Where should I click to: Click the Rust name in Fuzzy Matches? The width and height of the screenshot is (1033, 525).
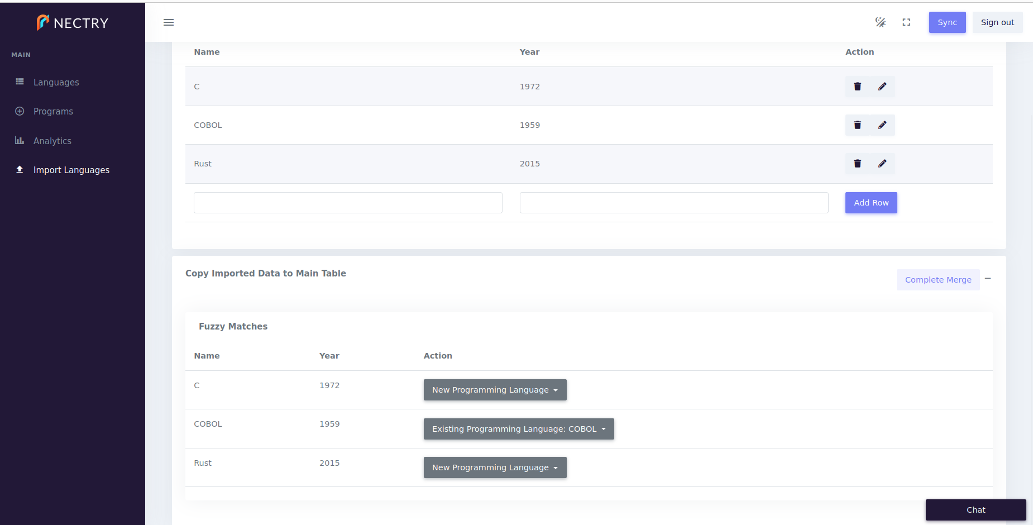tap(203, 463)
